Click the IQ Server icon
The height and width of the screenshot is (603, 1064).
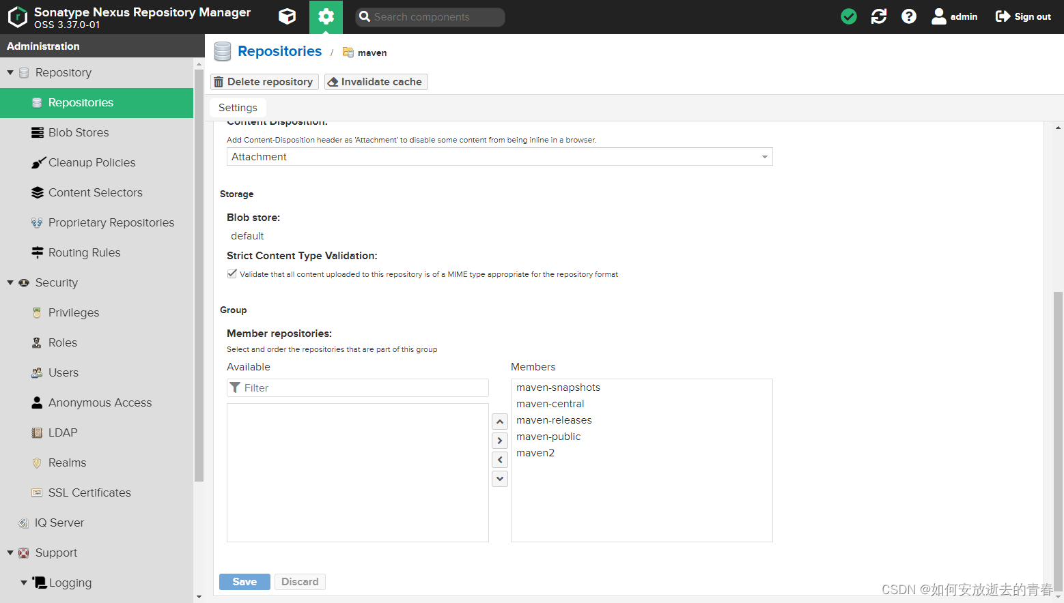click(x=23, y=523)
